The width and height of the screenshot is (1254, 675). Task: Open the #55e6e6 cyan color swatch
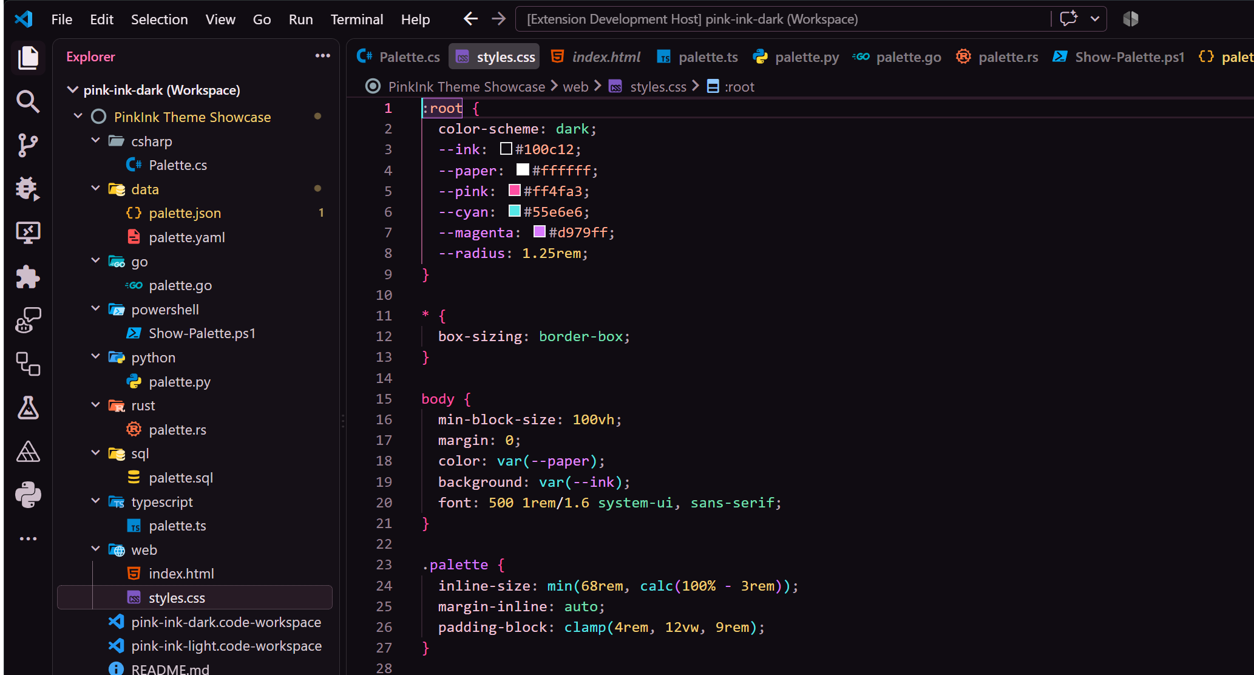(x=514, y=211)
